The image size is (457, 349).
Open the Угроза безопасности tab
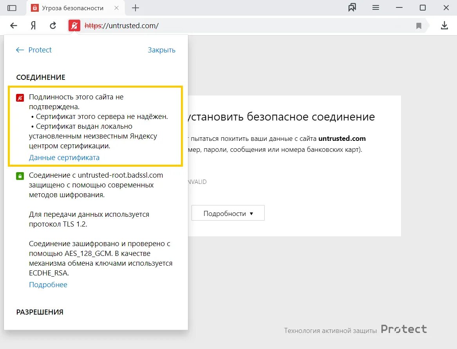point(76,8)
